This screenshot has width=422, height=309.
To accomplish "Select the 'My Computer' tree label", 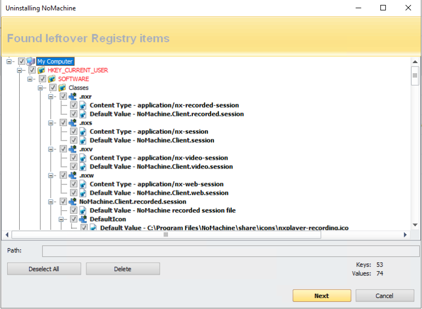I will click(x=55, y=61).
